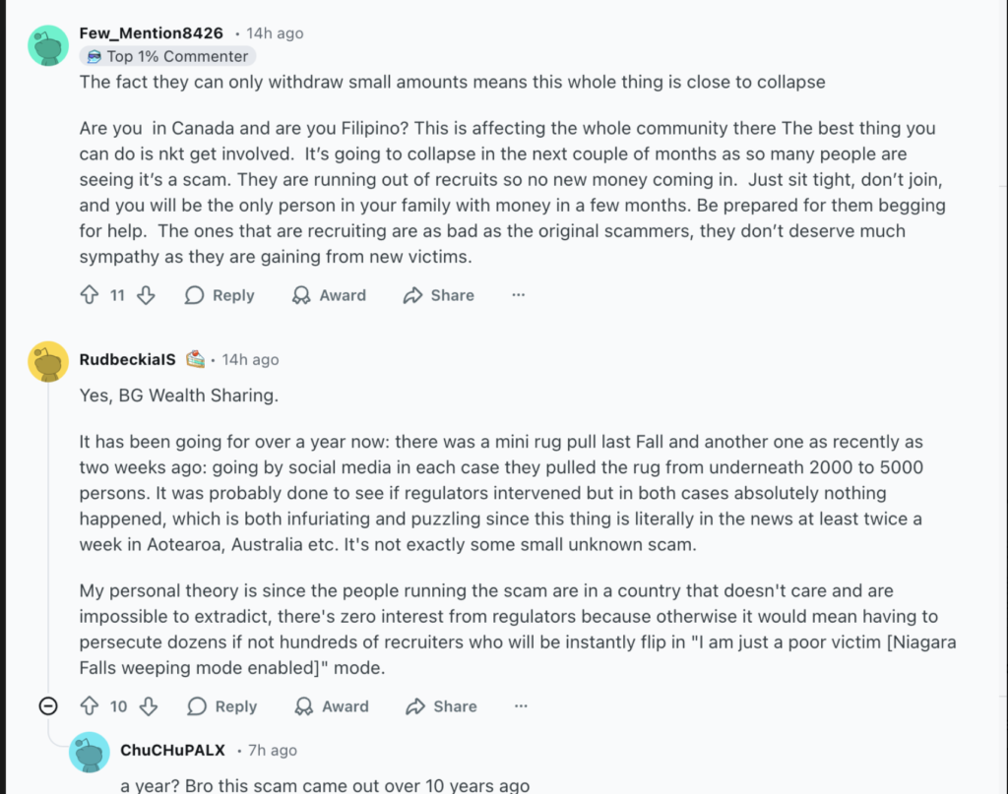Upvote Few_Mention8426's comment
Viewport: 1008px width, 794px height.
coord(89,294)
